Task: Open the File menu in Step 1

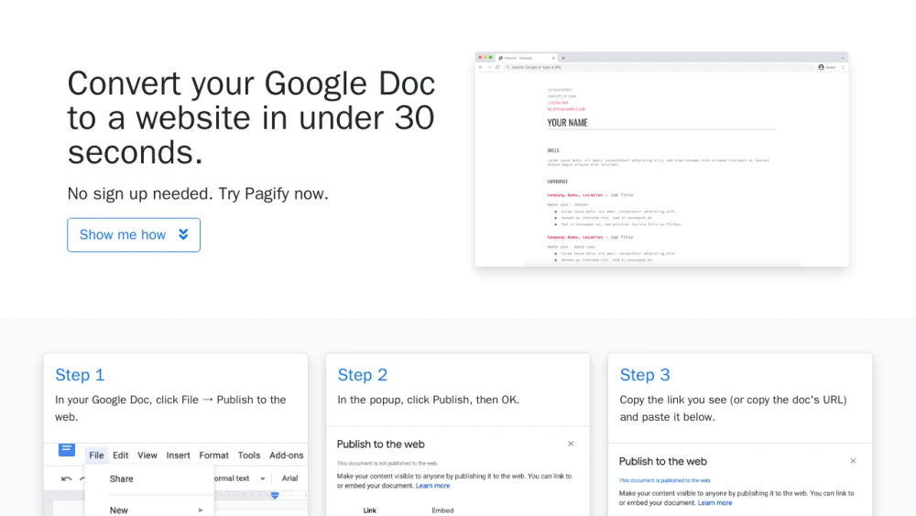Action: coord(96,456)
